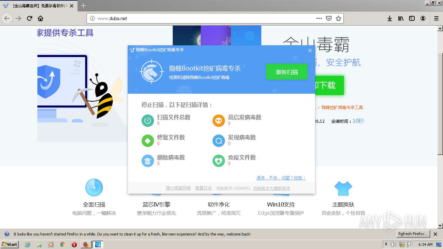Open Firefox account icon
The image size is (443, 249).
(x=423, y=18)
